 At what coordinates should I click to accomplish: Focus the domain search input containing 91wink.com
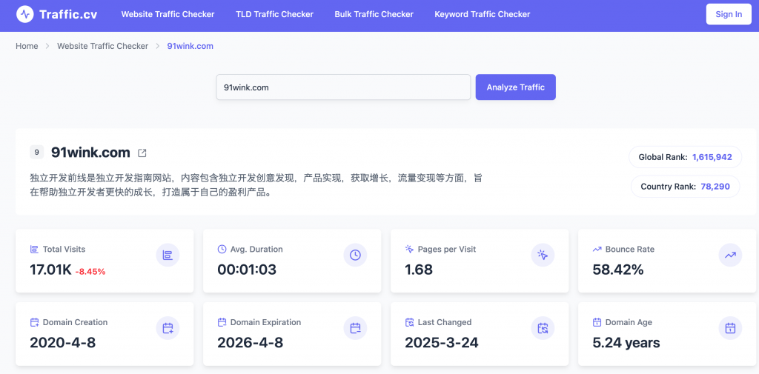coord(343,87)
